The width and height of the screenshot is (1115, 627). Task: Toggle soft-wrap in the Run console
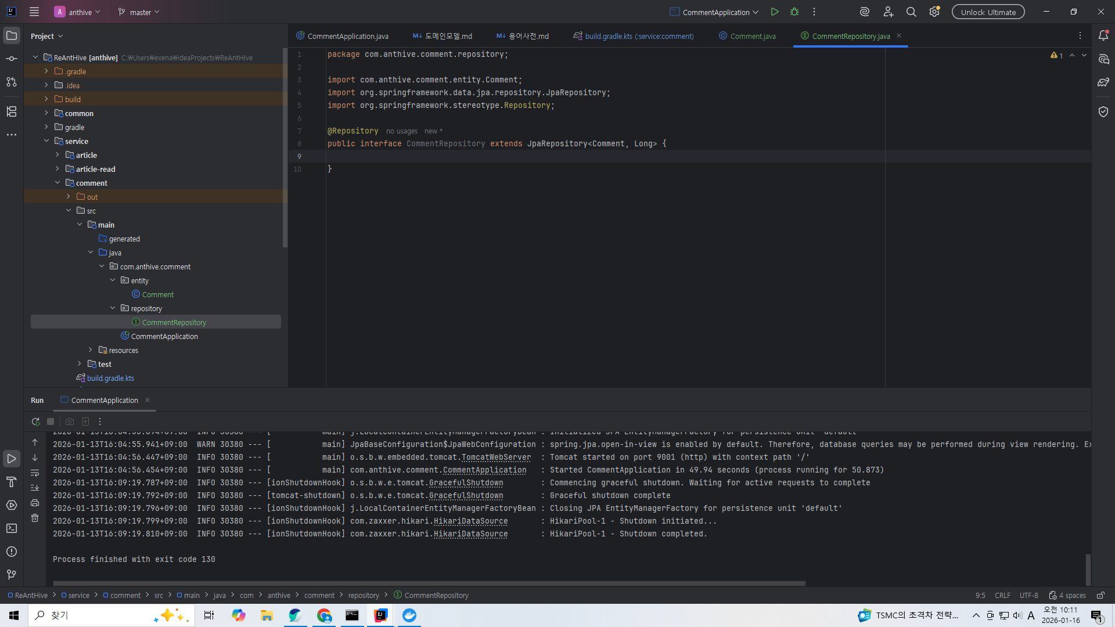tap(35, 473)
